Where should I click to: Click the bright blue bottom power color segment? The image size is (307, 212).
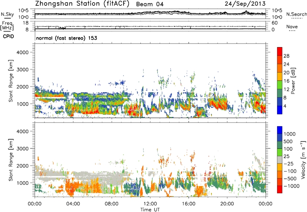coord(280,110)
